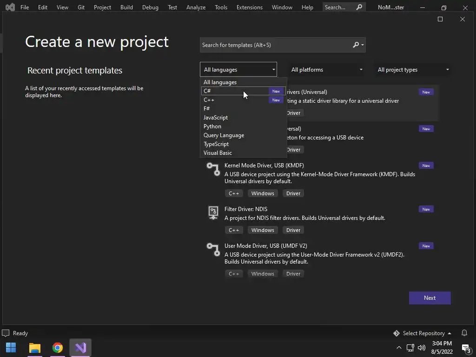Open the Edit menu
Screen dimensions: 476x357
click(42, 7)
